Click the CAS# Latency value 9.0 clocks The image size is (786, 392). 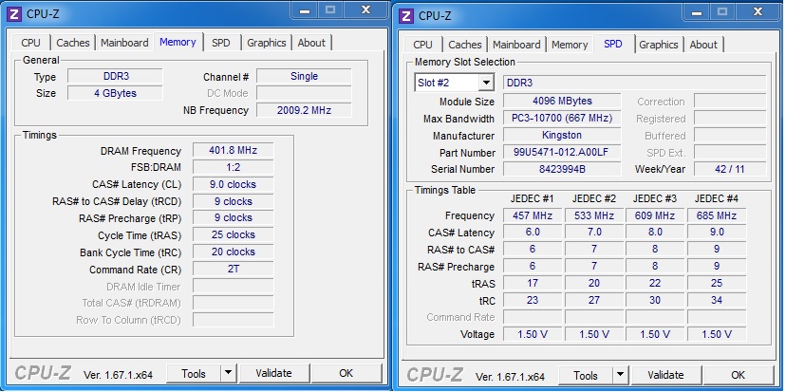tap(234, 184)
